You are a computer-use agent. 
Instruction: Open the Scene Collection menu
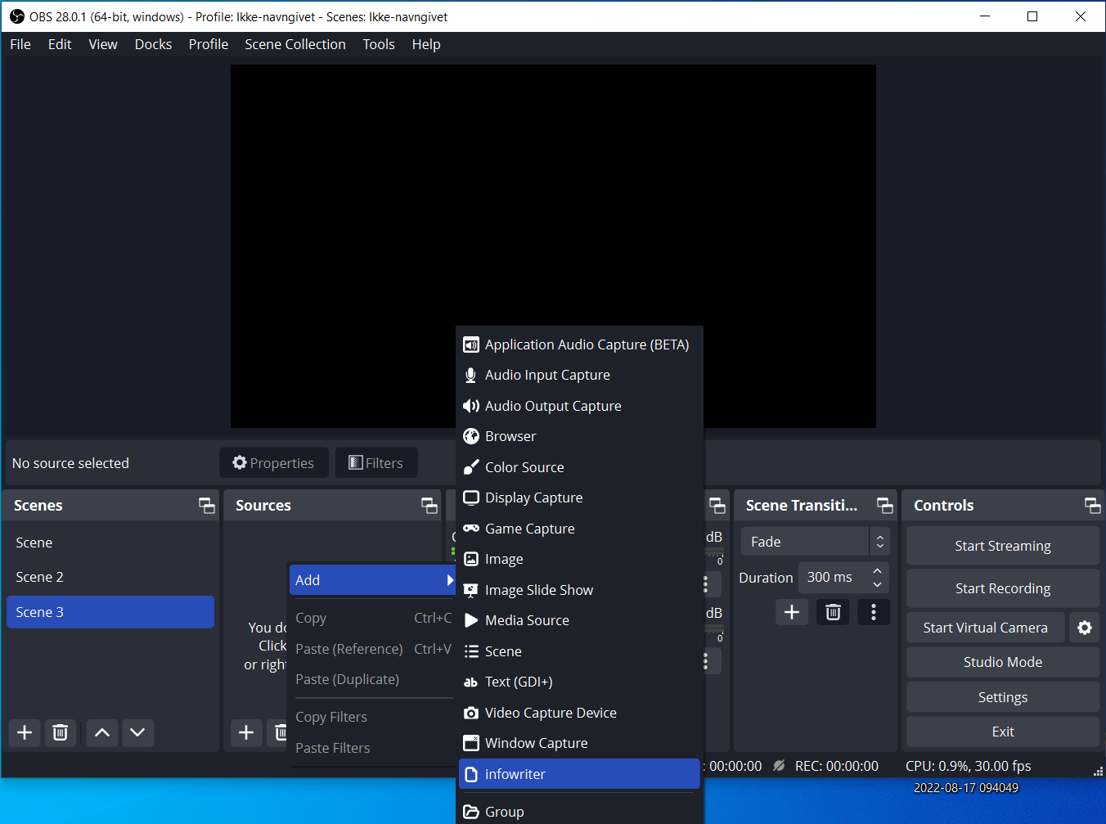pyautogui.click(x=295, y=44)
